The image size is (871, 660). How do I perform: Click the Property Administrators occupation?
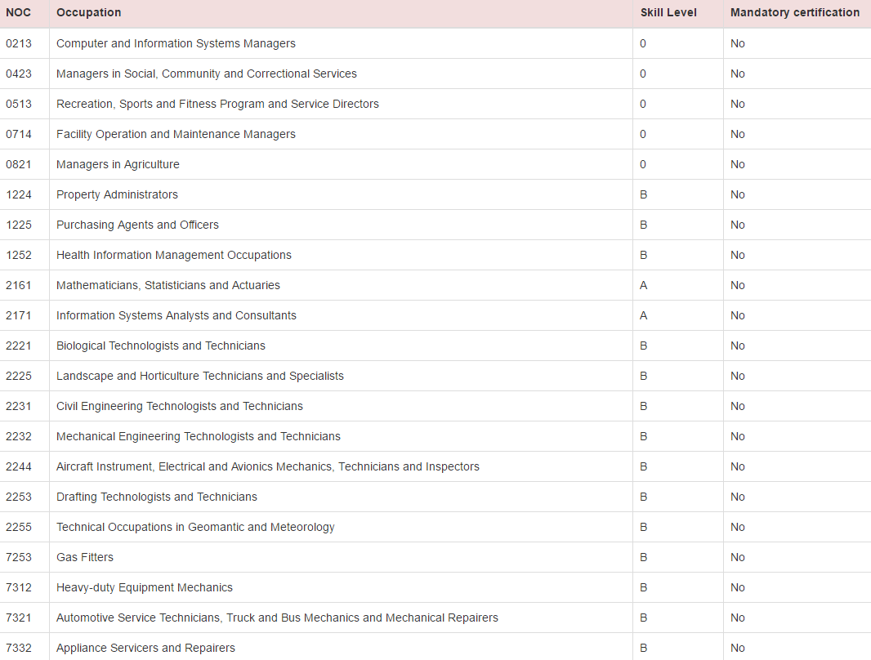coord(117,194)
